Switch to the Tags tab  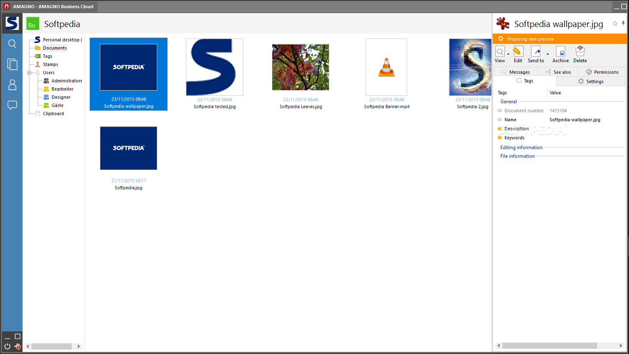click(x=525, y=81)
